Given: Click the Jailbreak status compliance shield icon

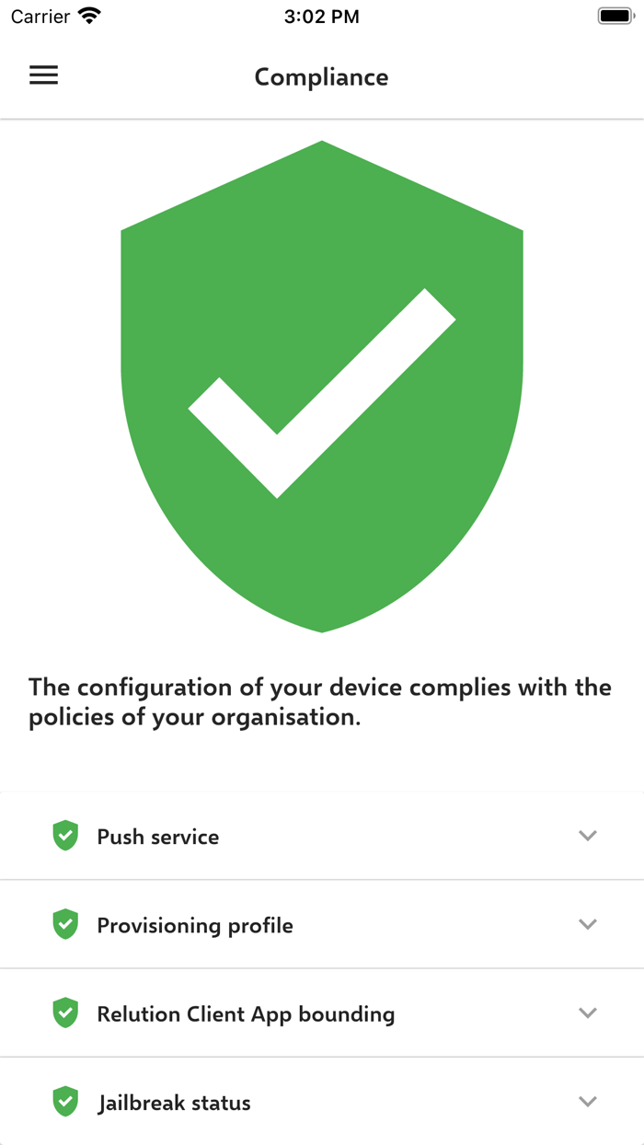Looking at the screenshot, I should pyautogui.click(x=65, y=1101).
